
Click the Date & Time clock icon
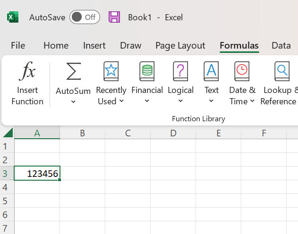[x=242, y=71]
